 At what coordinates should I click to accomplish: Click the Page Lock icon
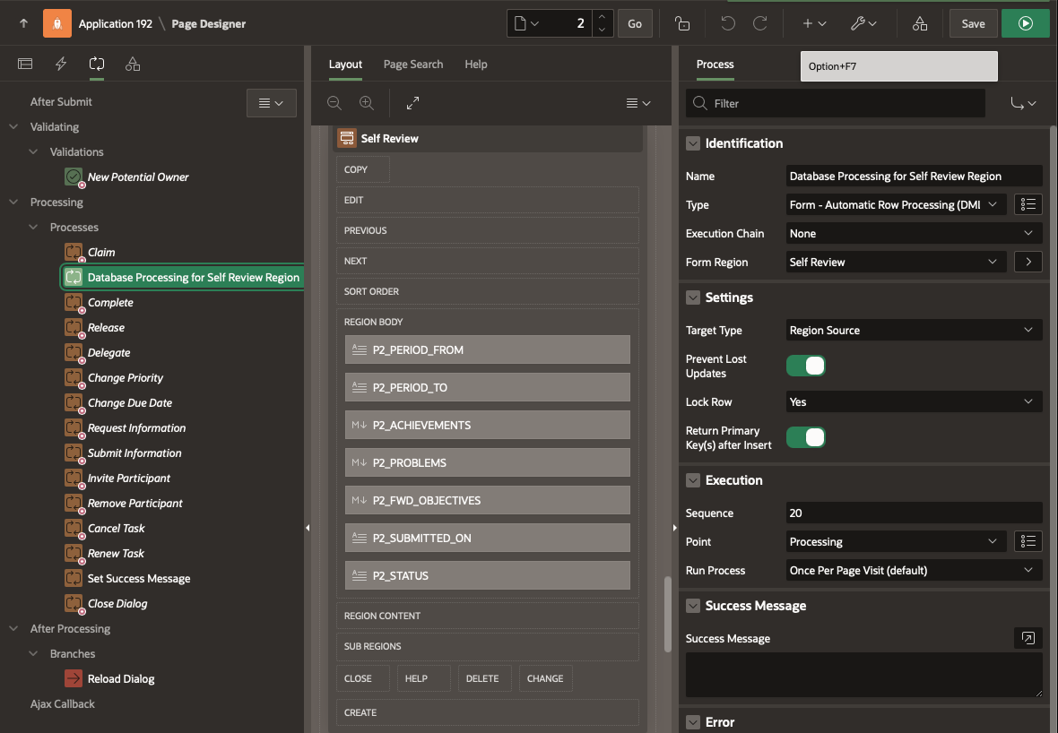(x=683, y=24)
